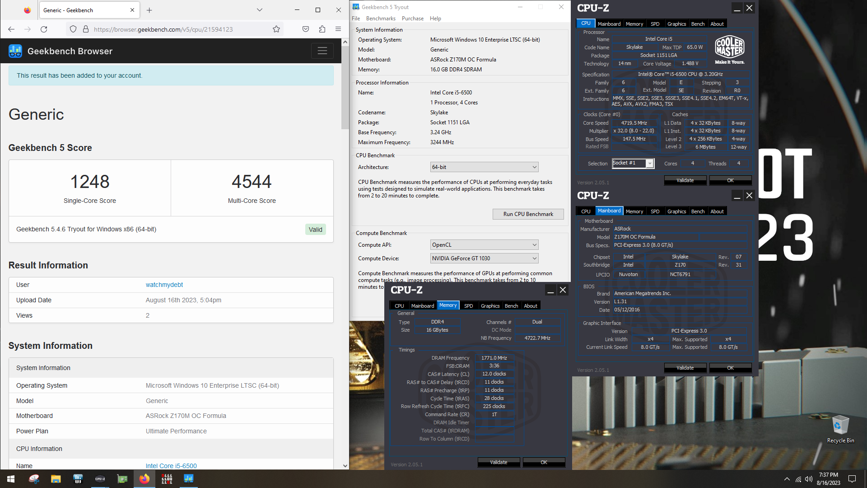Open HWiNFO from the taskbar

(78, 479)
